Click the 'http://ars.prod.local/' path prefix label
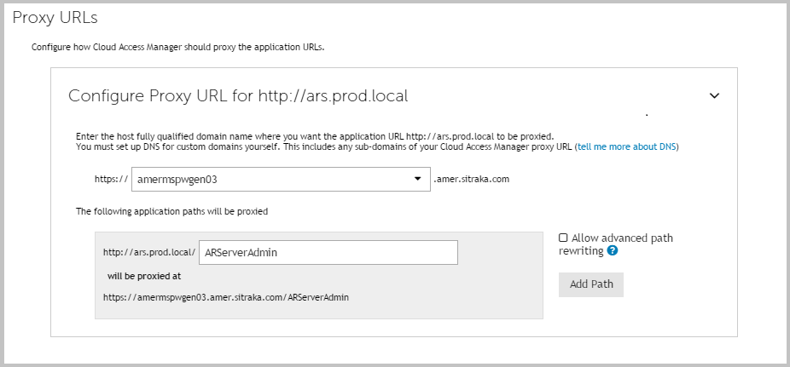The height and width of the screenshot is (367, 790). (149, 253)
